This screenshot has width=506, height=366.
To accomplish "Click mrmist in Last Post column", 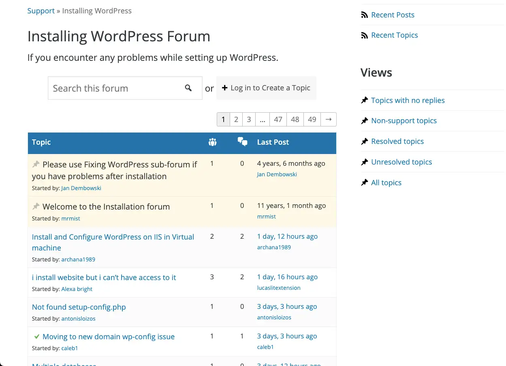I will 267,216.
